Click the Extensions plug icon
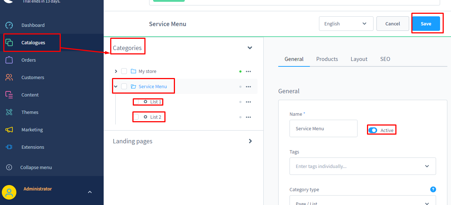Viewport: 451px width, 205px height. click(9, 147)
